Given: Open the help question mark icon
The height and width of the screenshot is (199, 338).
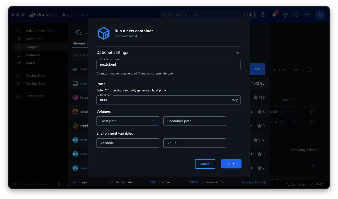Looking at the screenshot, I should coord(263,15).
